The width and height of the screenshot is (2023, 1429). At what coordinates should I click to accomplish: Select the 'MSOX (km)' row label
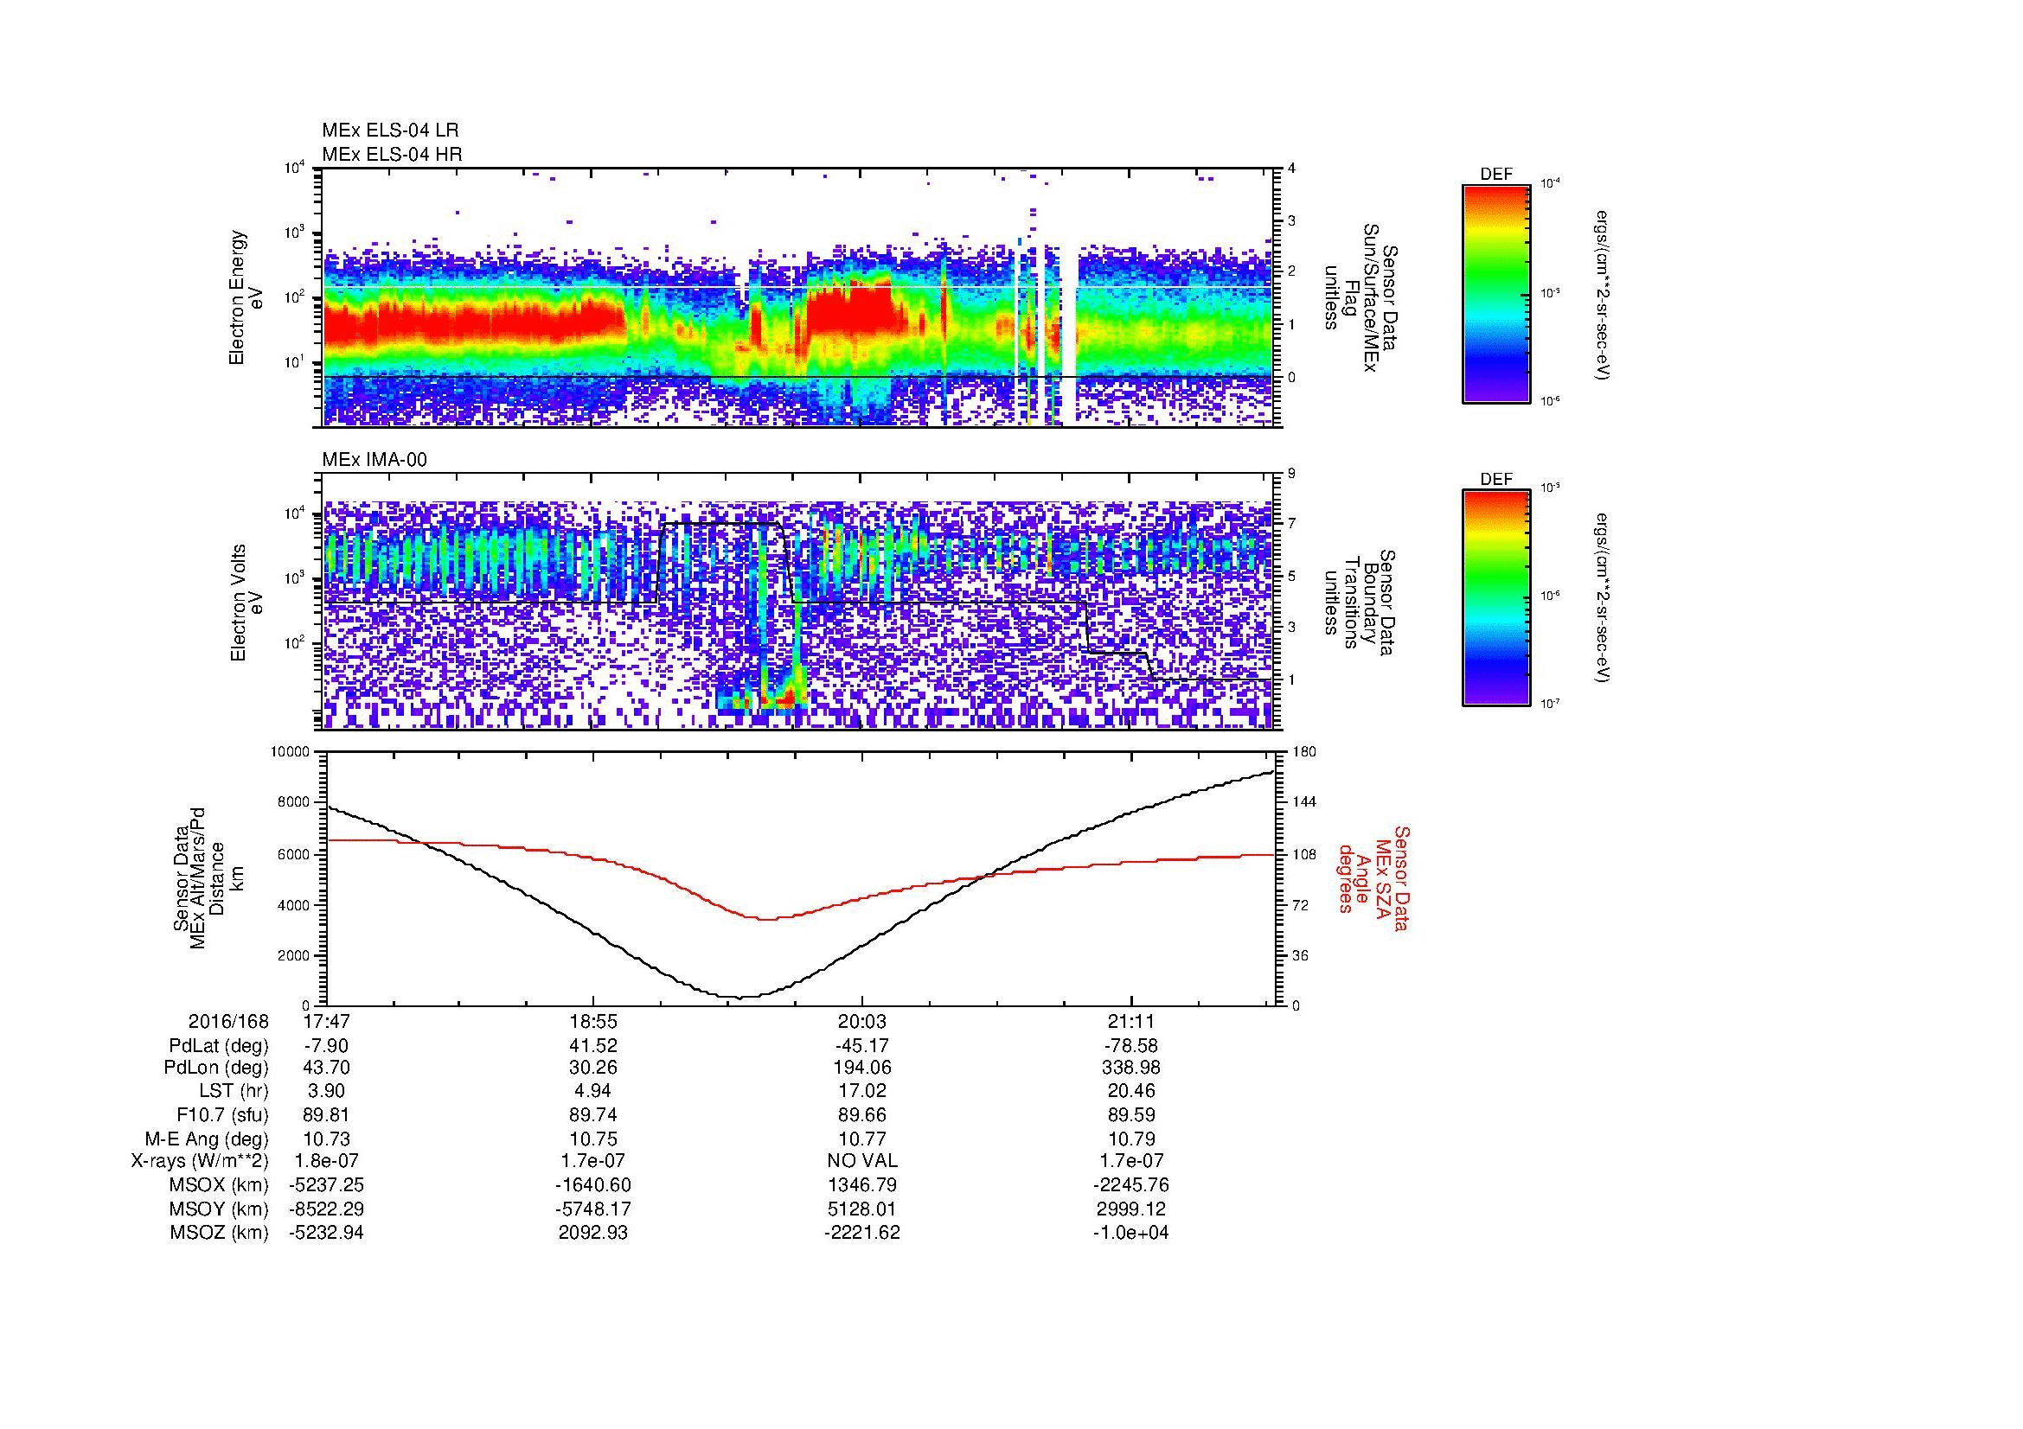[x=220, y=1185]
